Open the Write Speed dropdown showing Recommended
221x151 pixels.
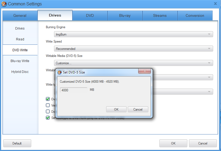pyautogui.click(x=134, y=49)
